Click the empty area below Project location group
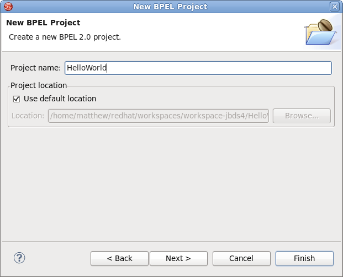This screenshot has height=277, width=343. pos(171,182)
